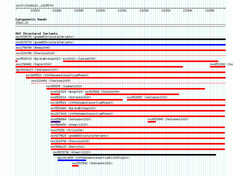Image resolution: width=233 pixels, height=176 pixels.
Task: Select esv24013 (Conrad2009) label
Action: 79,59
